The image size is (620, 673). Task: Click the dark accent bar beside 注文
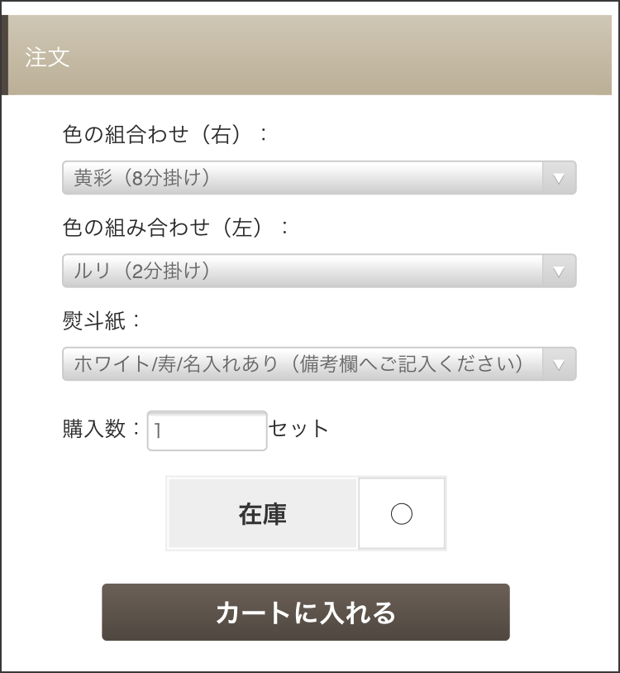click(x=4, y=55)
